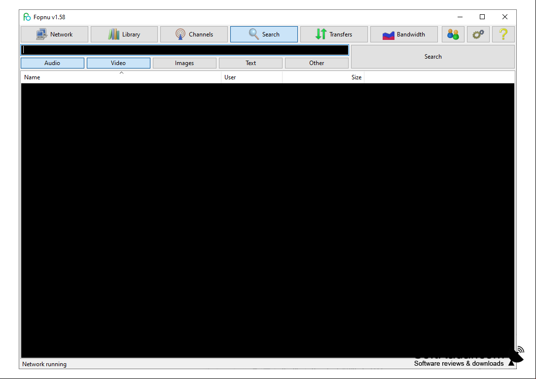The image size is (536, 379).
Task: Close the Fopnu window
Action: 505,17
